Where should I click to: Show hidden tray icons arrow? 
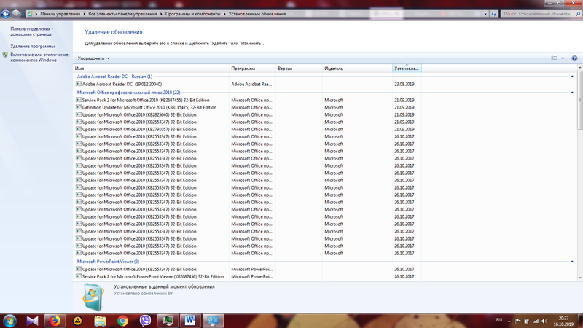tap(509, 321)
